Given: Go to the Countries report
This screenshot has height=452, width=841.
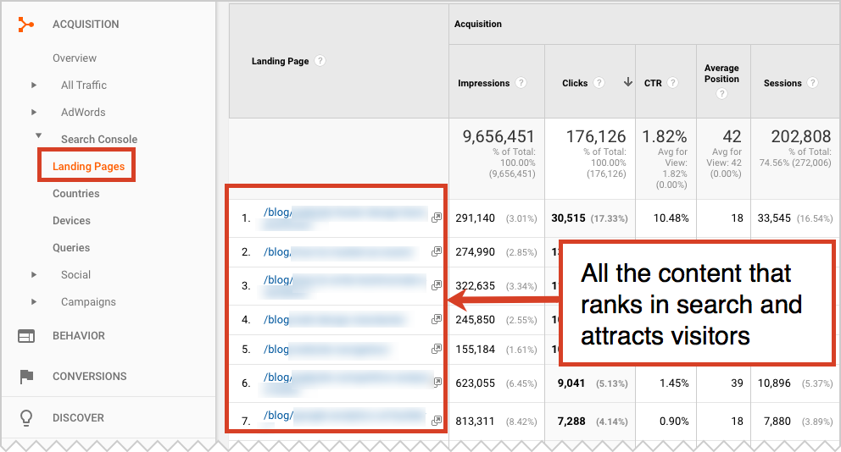Looking at the screenshot, I should pos(75,194).
